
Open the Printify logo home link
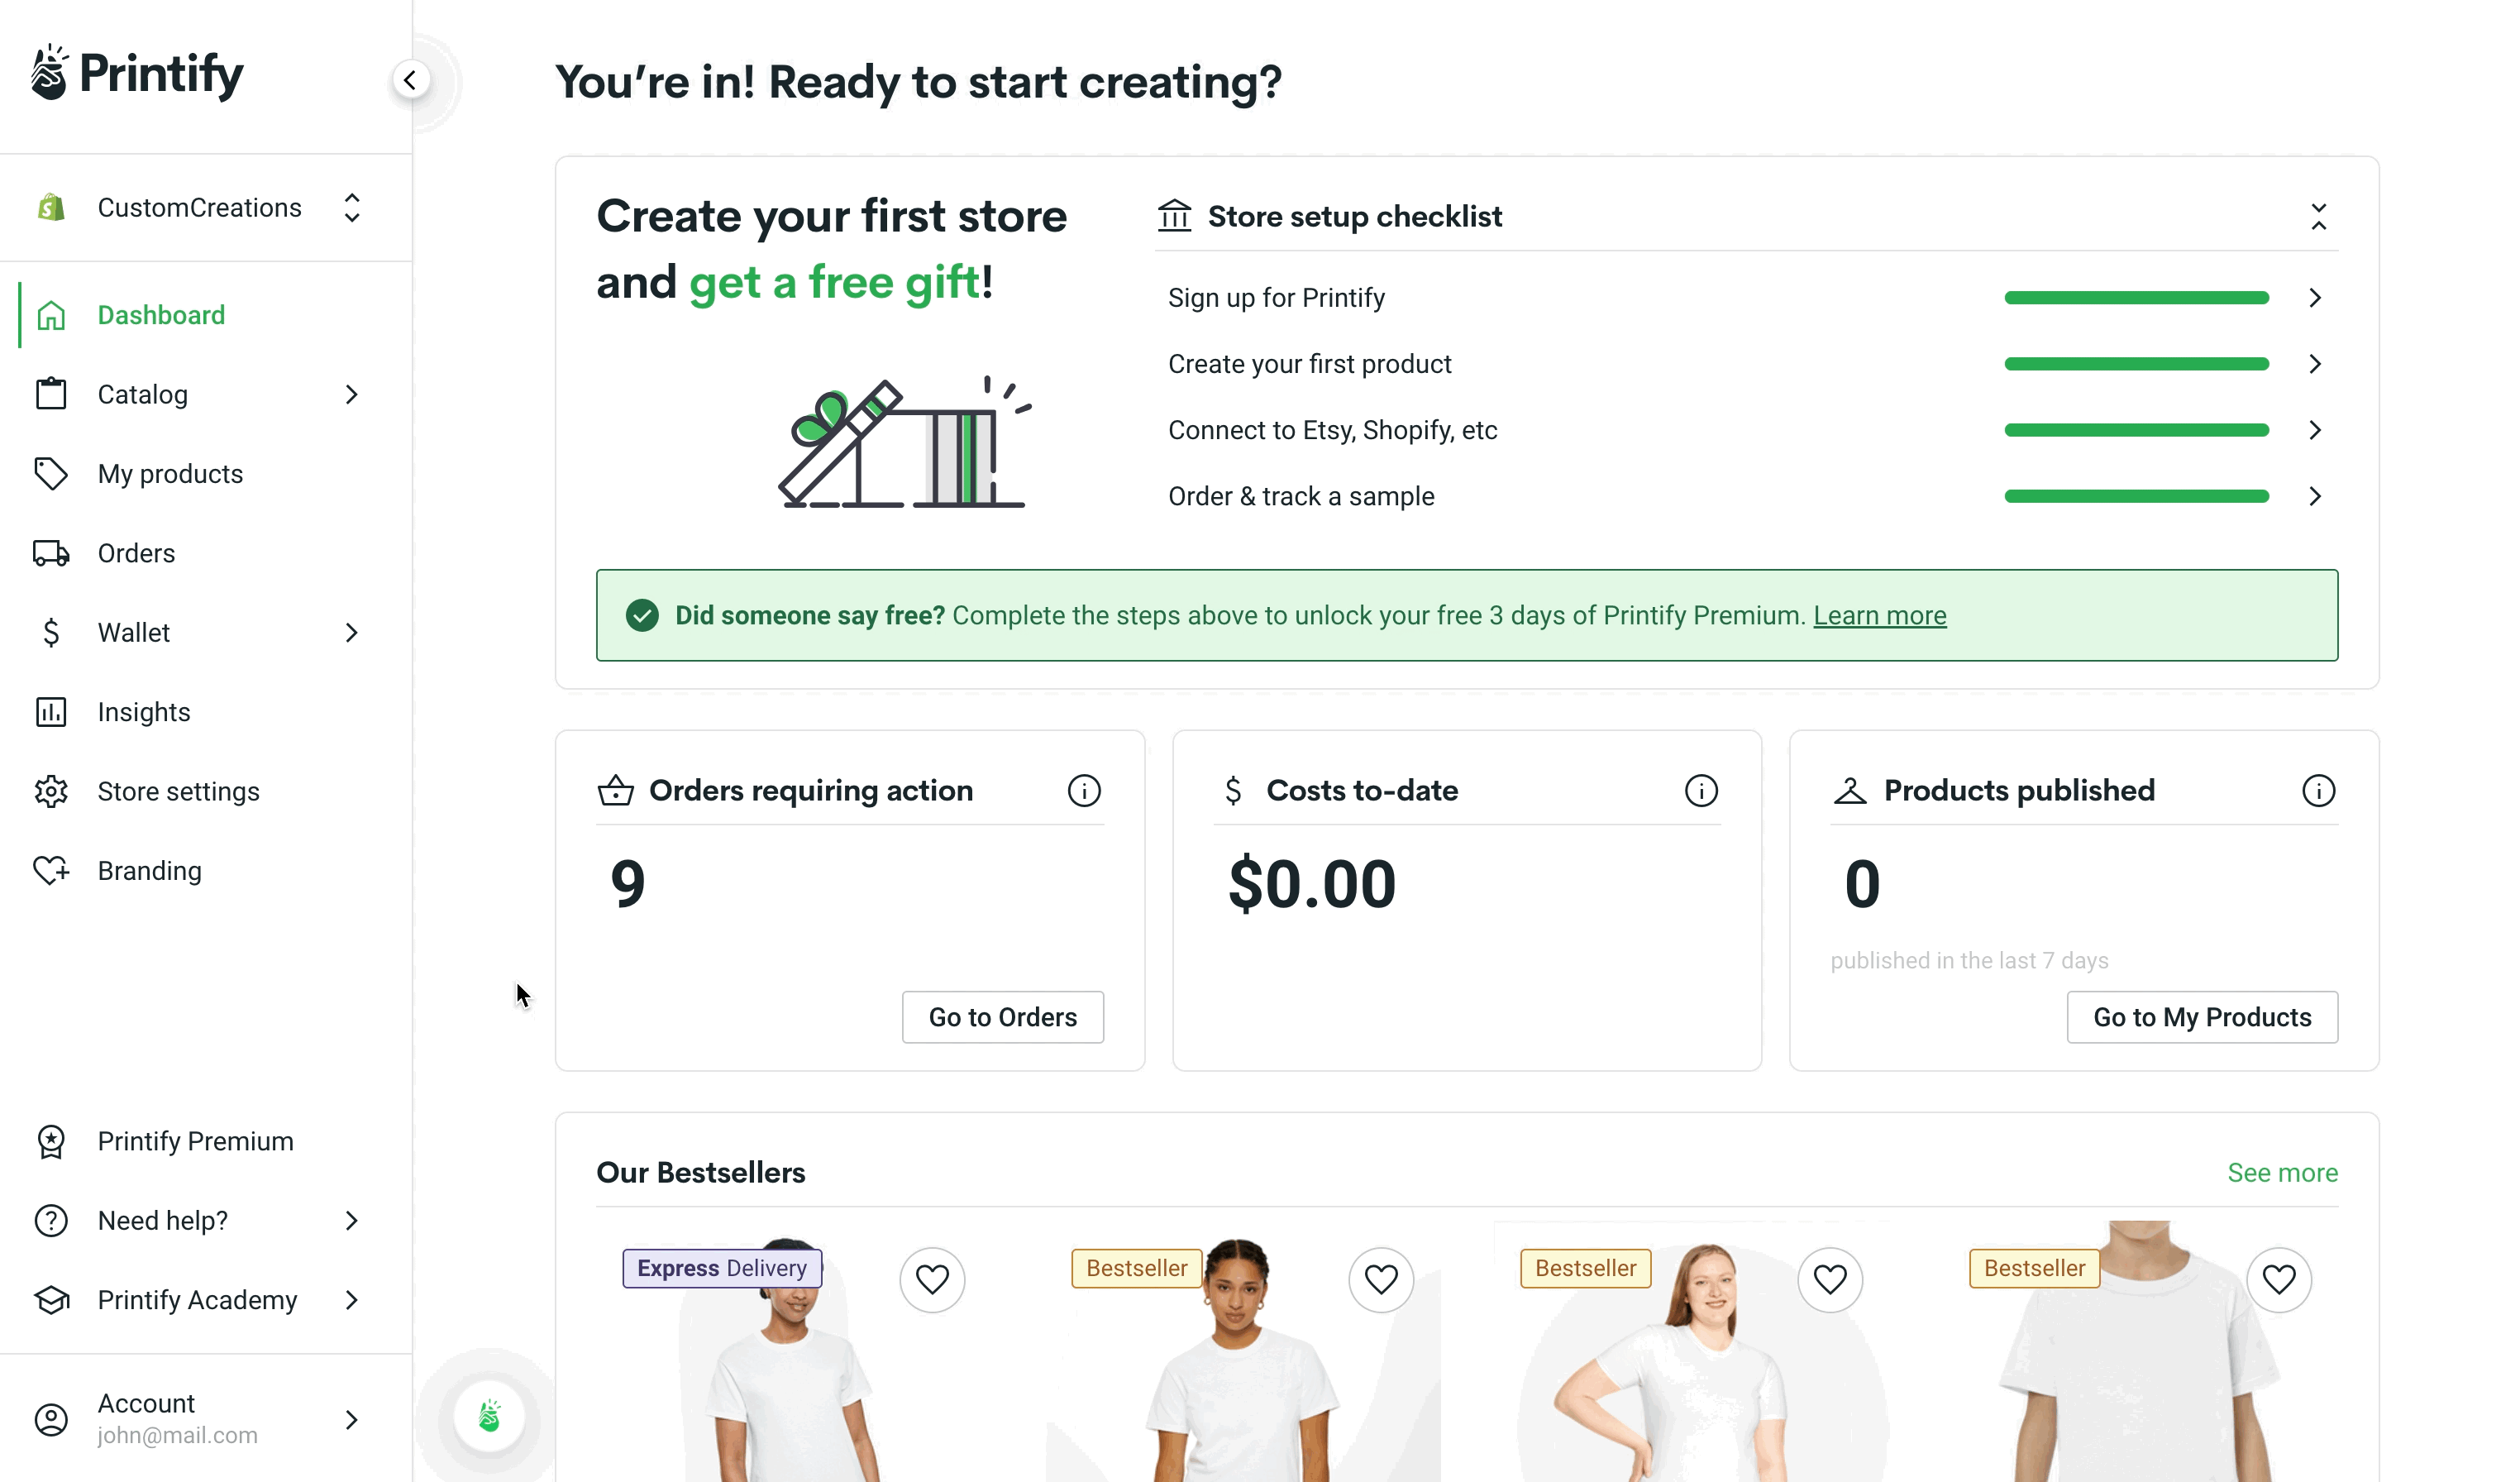coord(137,72)
